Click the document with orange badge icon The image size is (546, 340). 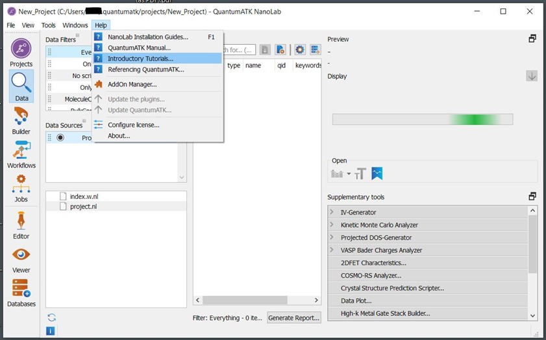tap(280, 49)
